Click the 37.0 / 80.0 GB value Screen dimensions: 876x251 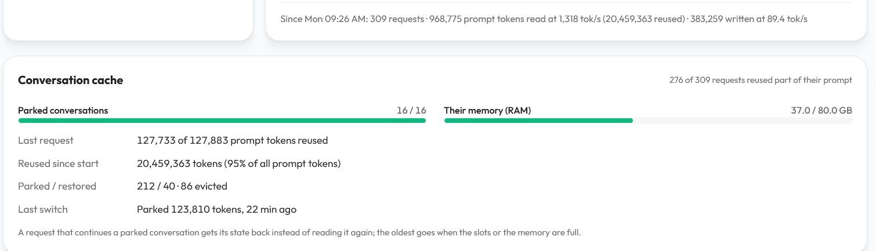coord(821,110)
